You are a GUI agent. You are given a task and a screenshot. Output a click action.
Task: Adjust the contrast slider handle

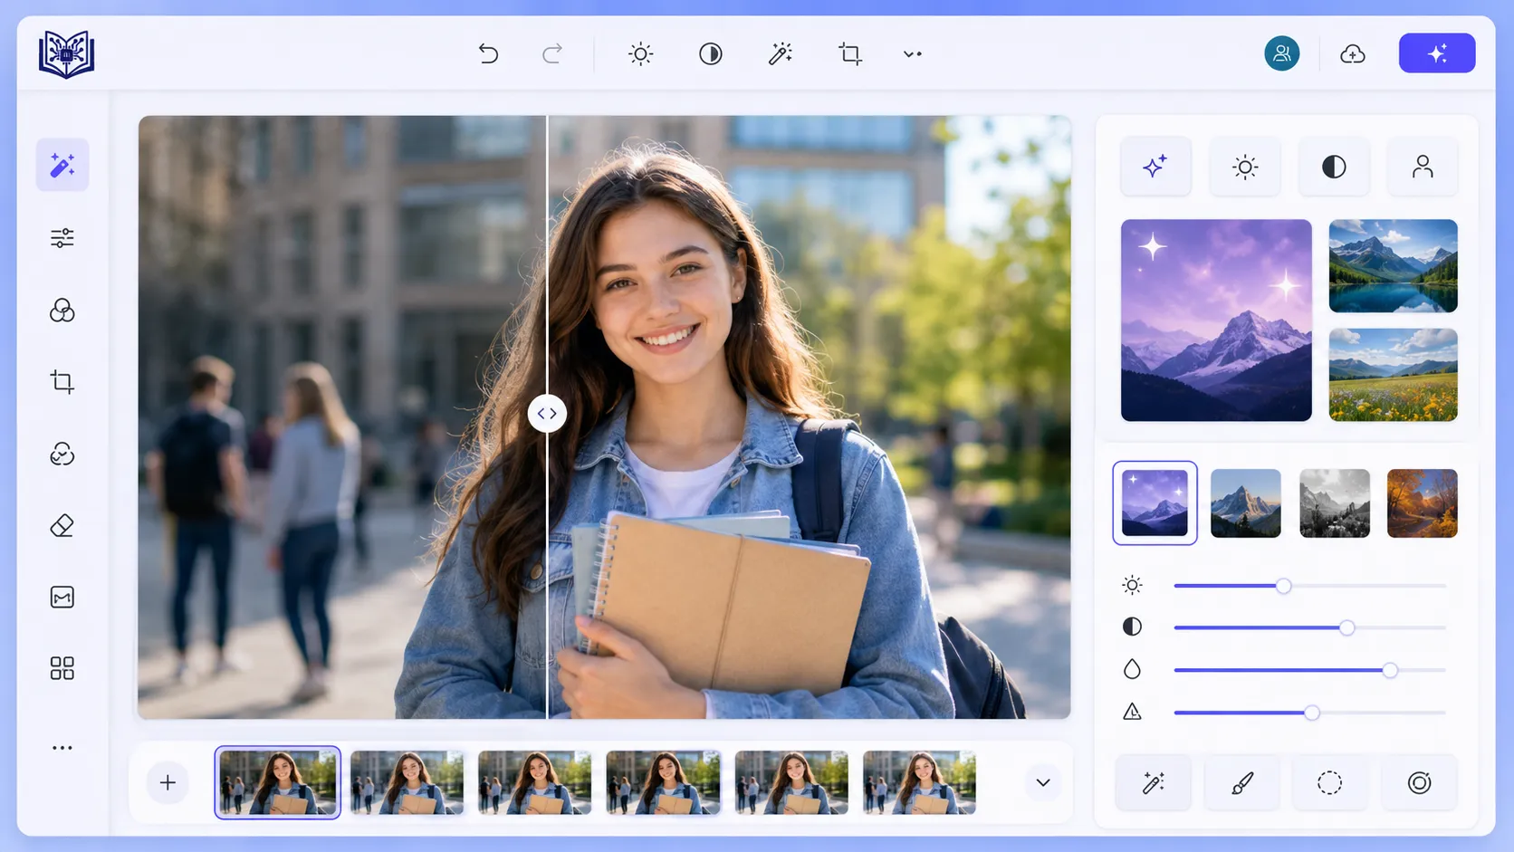1346,627
